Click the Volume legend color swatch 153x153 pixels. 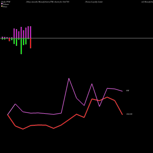2,4
